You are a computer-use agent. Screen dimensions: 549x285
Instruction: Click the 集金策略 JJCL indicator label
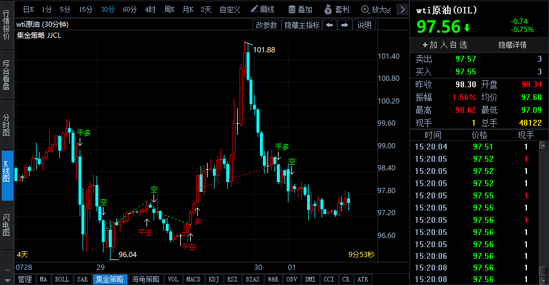39,35
